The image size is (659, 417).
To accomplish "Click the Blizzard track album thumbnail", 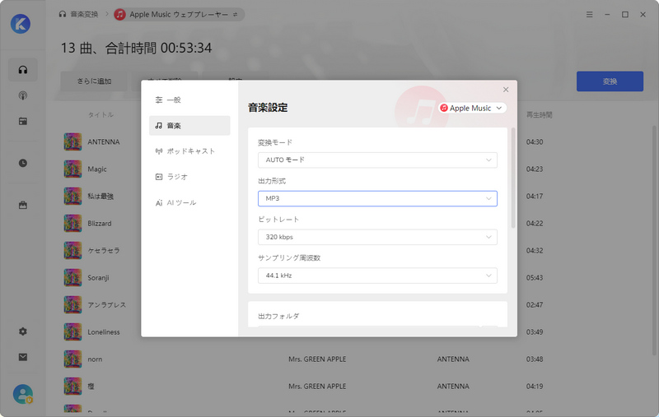I will tap(72, 223).
